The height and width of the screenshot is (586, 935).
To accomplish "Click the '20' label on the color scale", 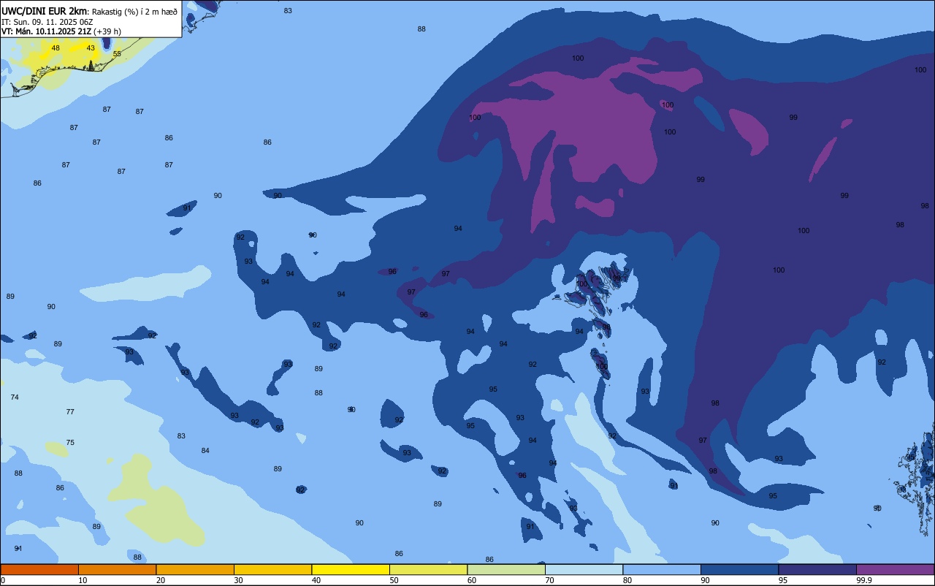I will tap(161, 580).
